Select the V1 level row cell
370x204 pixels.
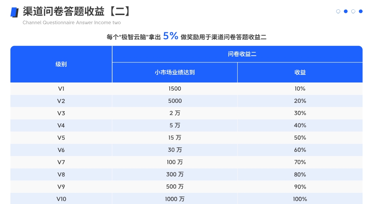click(x=61, y=89)
